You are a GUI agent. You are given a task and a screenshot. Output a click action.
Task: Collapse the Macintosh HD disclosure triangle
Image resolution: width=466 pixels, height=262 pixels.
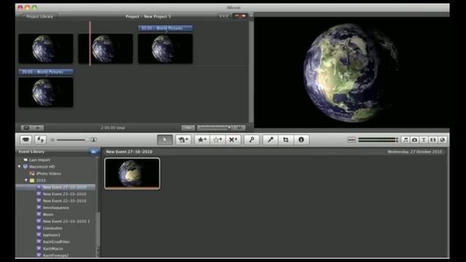coord(20,167)
